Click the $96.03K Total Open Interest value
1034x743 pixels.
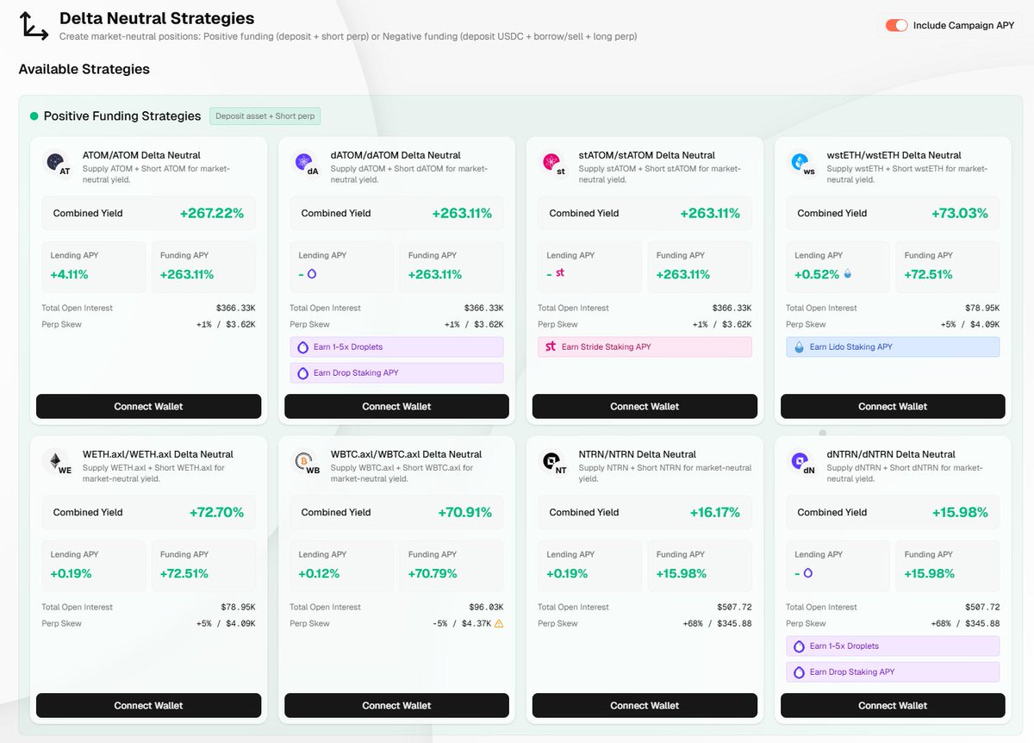pos(486,607)
